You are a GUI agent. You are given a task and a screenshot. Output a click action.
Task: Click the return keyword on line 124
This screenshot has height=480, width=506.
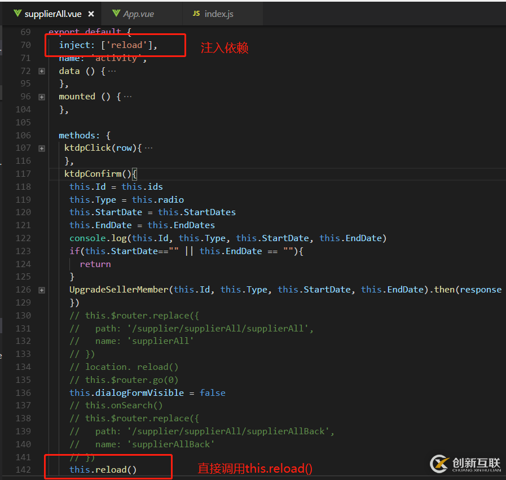(95, 264)
